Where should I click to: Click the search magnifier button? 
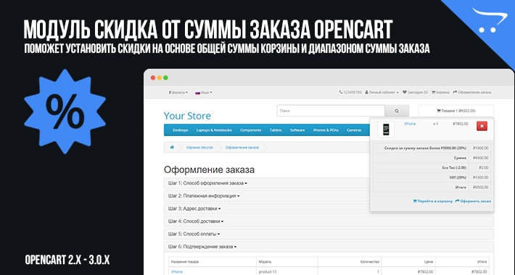pos(397,111)
